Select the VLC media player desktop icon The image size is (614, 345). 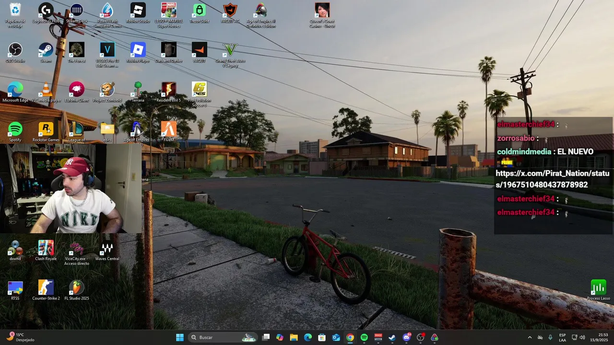[46, 92]
